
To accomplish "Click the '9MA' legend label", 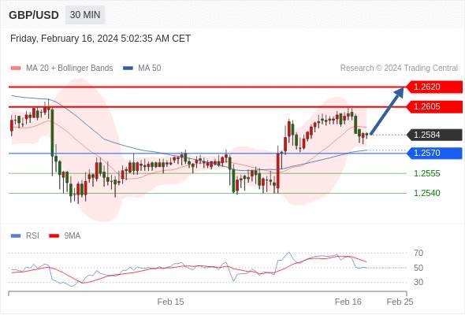I will [x=73, y=236].
